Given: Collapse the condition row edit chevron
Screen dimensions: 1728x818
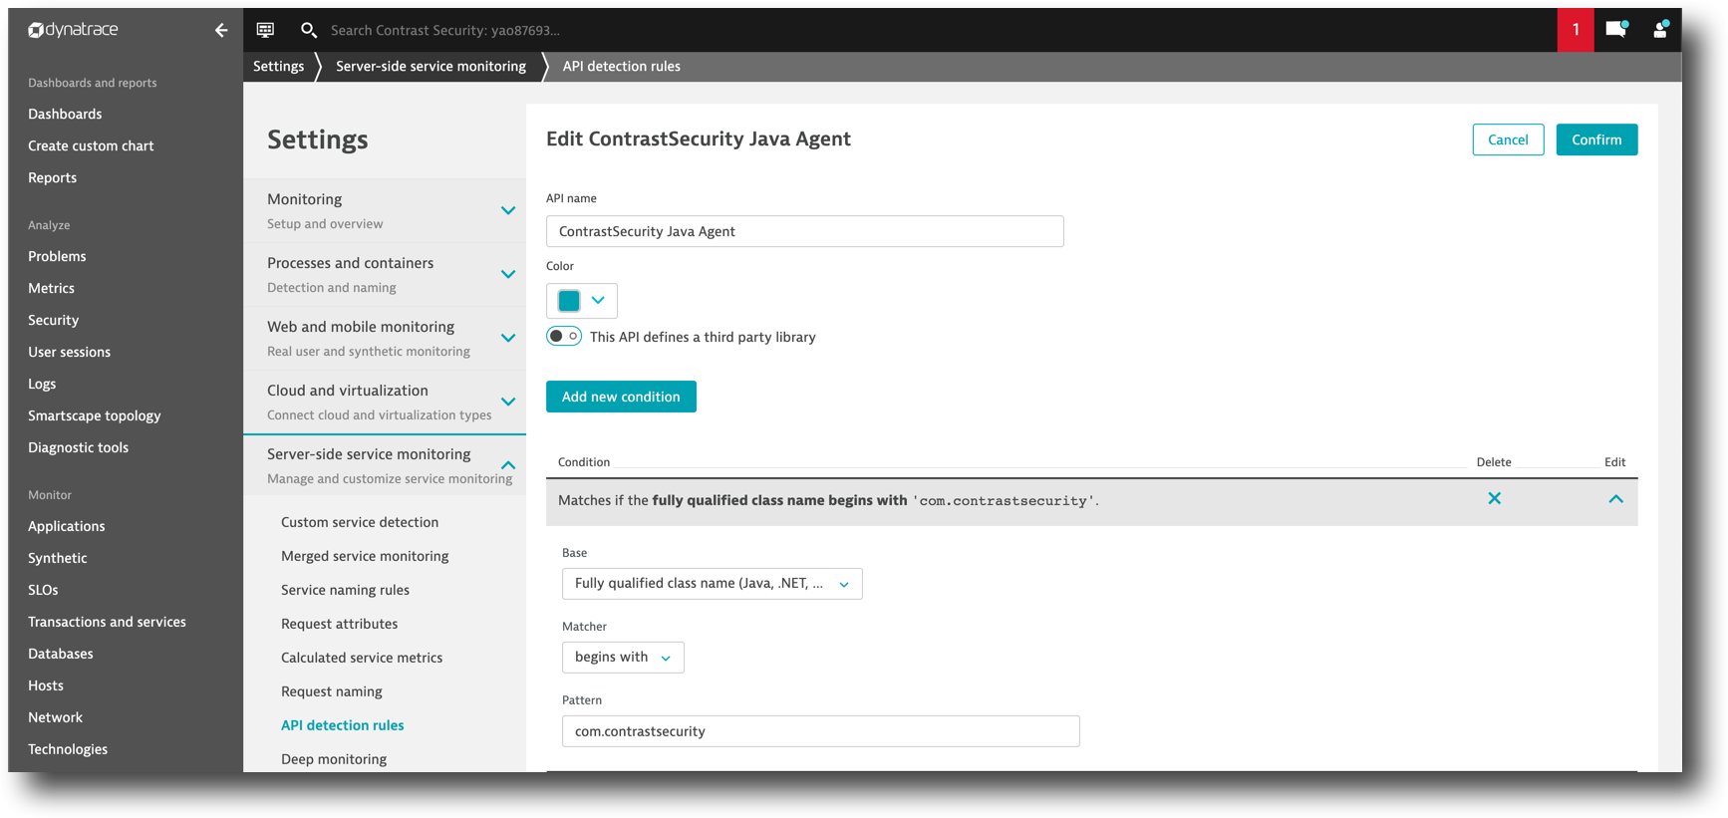Looking at the screenshot, I should [x=1615, y=499].
